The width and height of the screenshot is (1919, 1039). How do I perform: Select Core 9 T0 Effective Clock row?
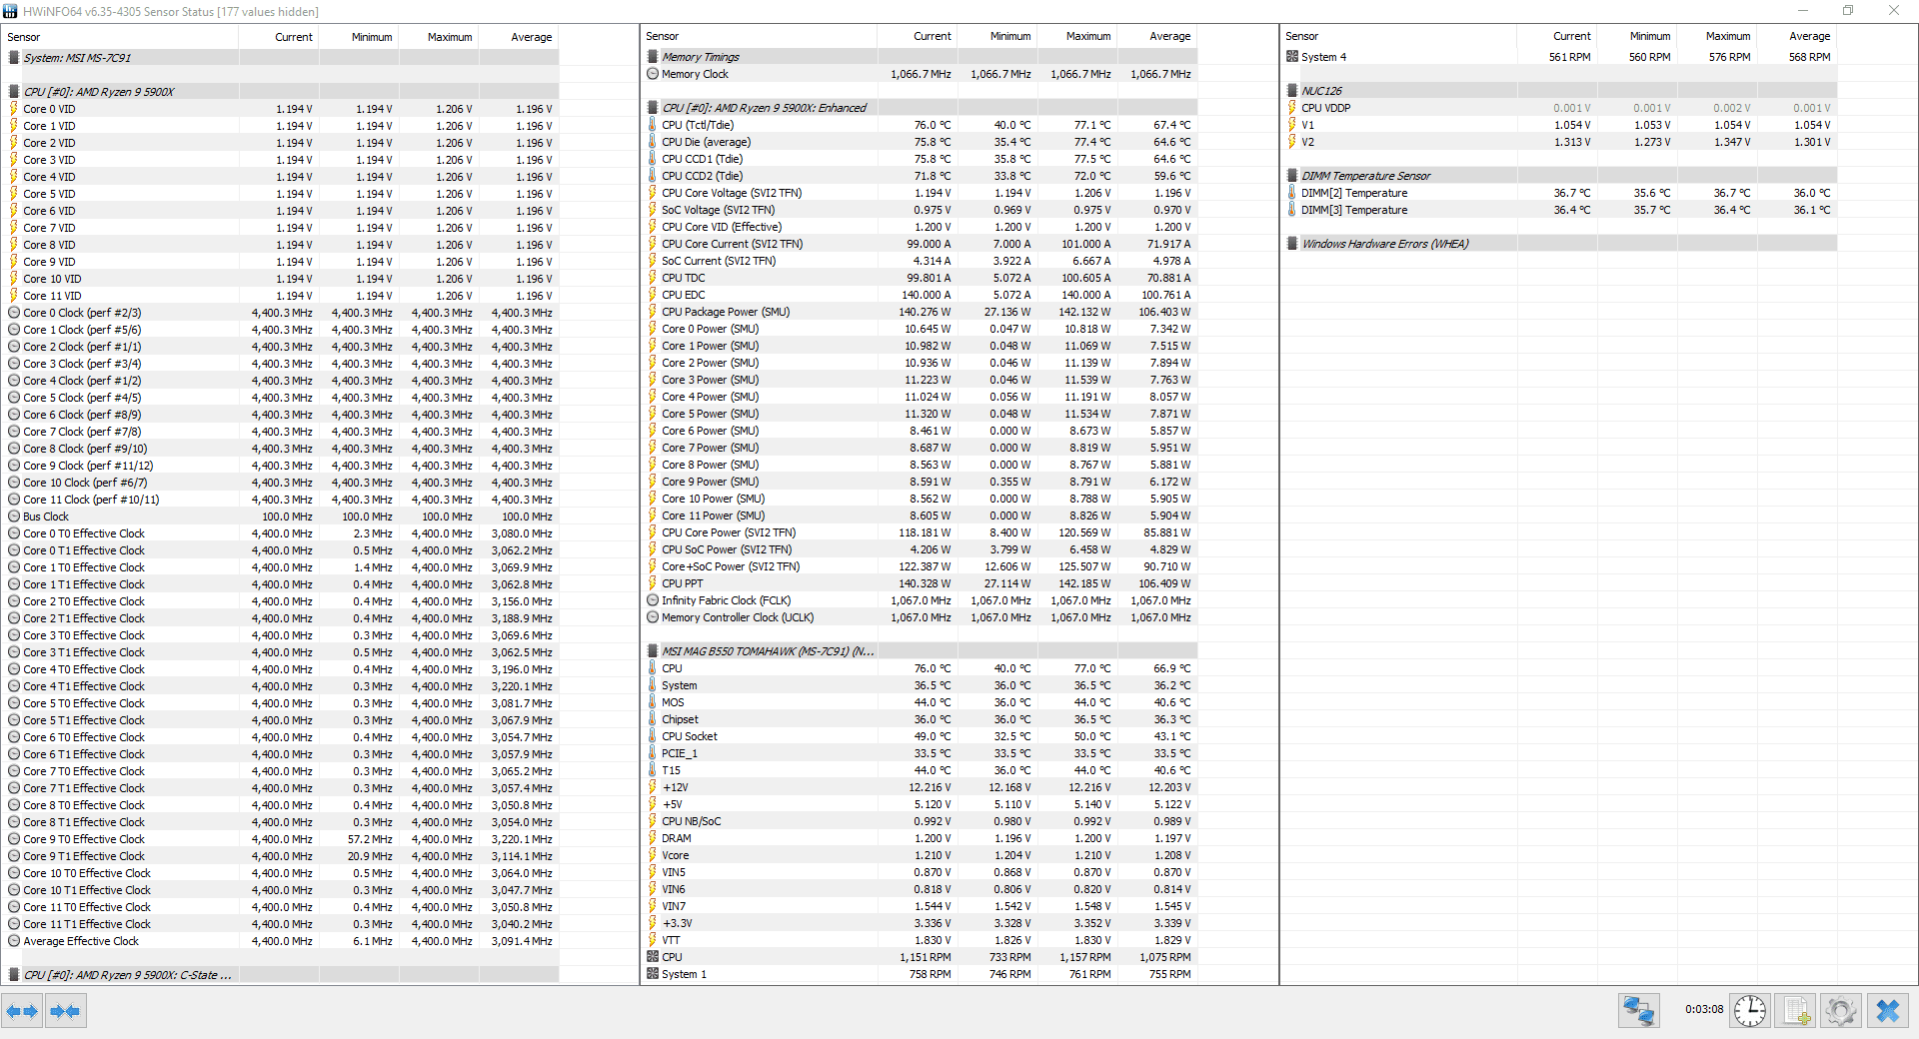click(280, 839)
